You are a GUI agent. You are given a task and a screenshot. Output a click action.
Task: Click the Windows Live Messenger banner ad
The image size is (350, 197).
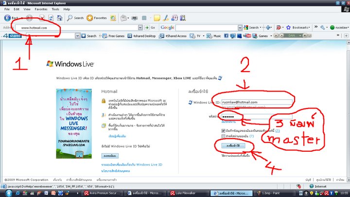point(74,124)
